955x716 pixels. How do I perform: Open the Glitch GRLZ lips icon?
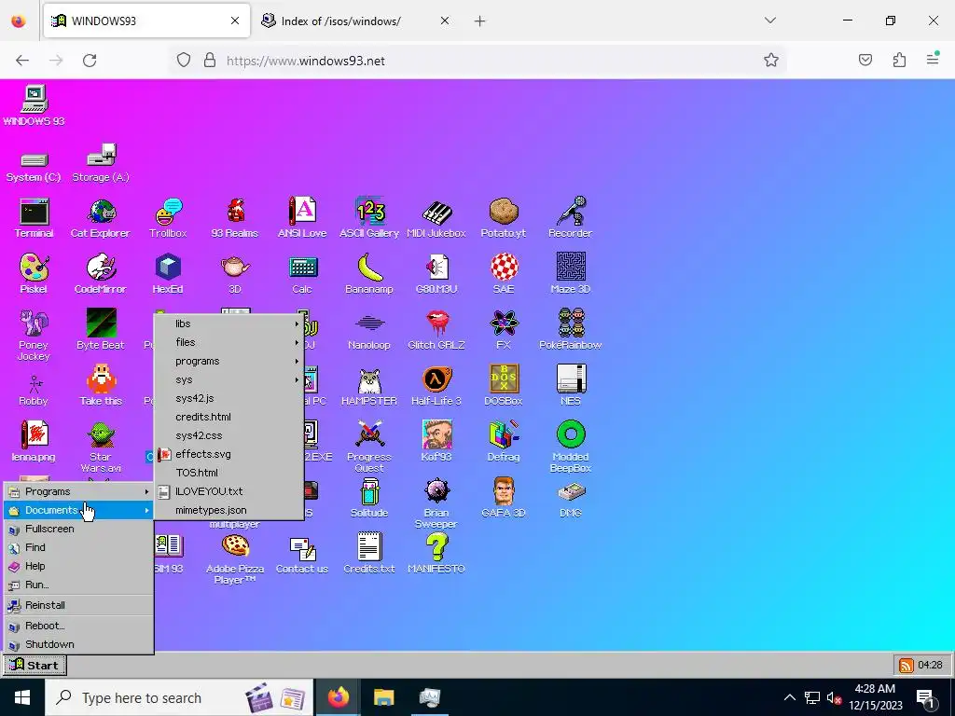pyautogui.click(x=436, y=329)
